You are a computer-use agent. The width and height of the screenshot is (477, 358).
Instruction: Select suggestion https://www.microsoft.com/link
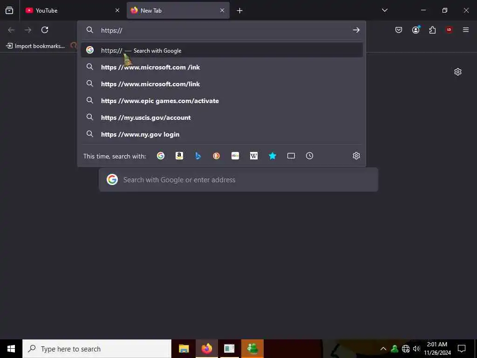(x=222, y=84)
